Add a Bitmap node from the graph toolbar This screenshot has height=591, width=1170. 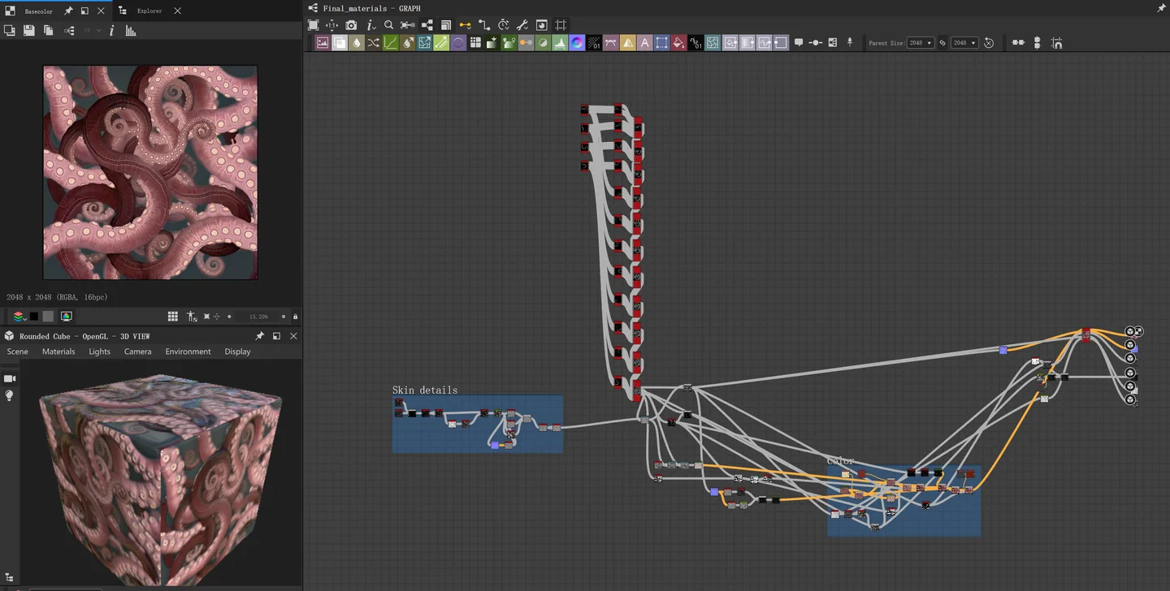pos(323,43)
